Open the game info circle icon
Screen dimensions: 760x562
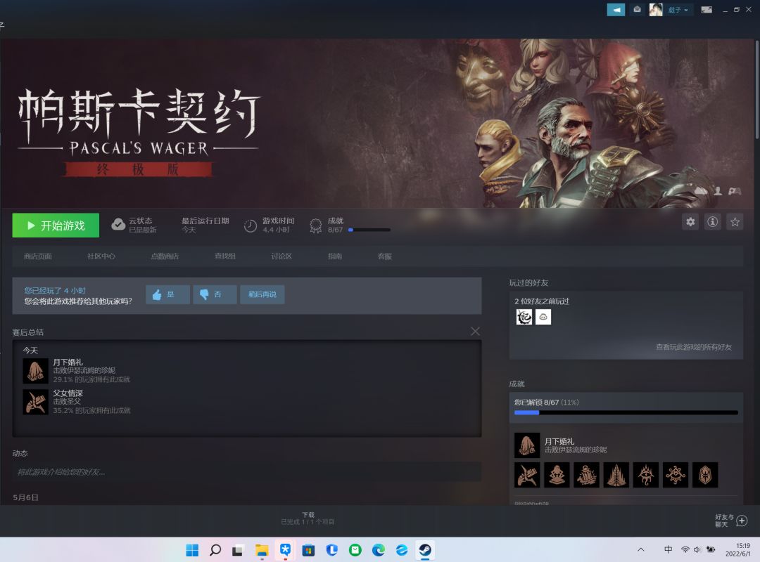click(x=712, y=222)
